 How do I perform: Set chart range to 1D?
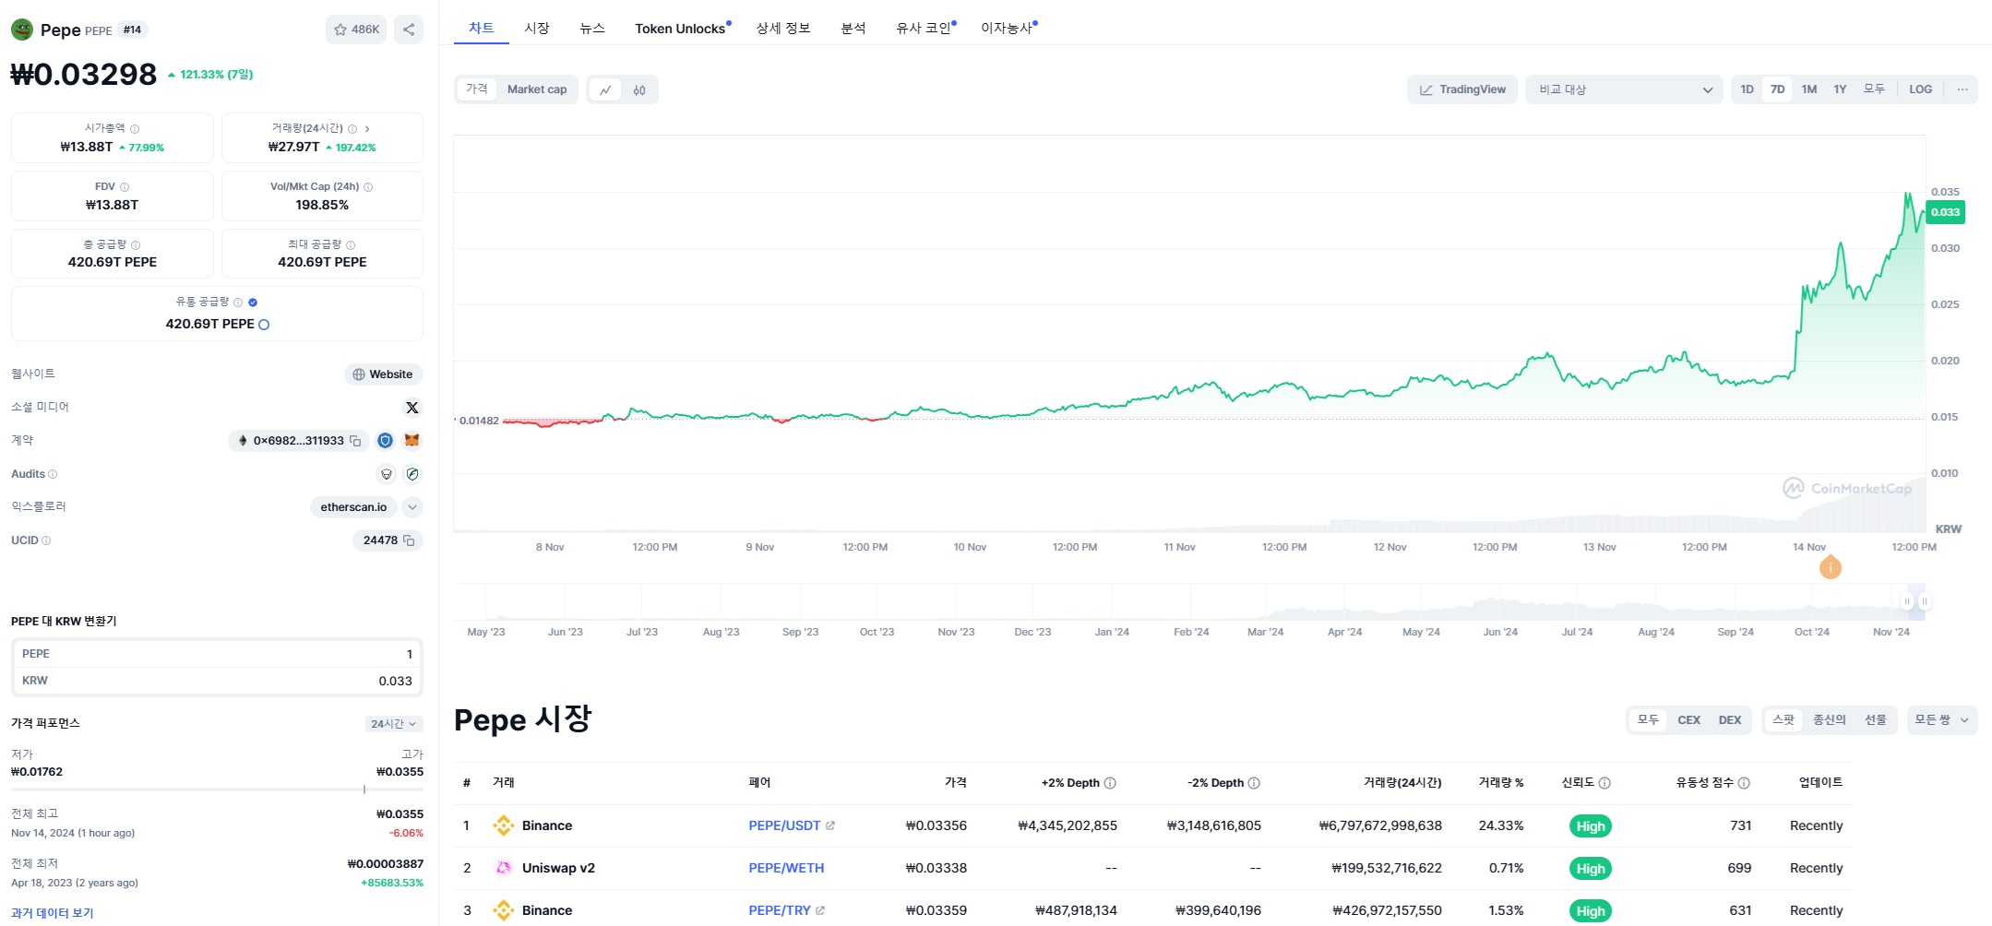point(1747,89)
